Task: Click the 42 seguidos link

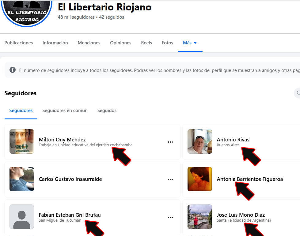Action: click(112, 17)
